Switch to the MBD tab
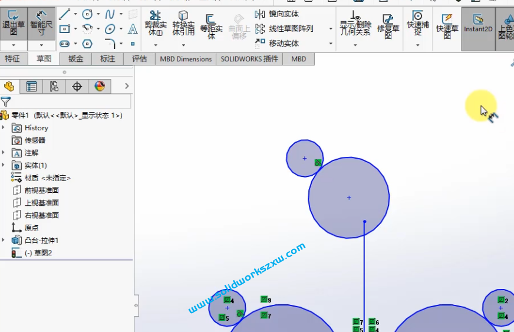 [x=299, y=59]
